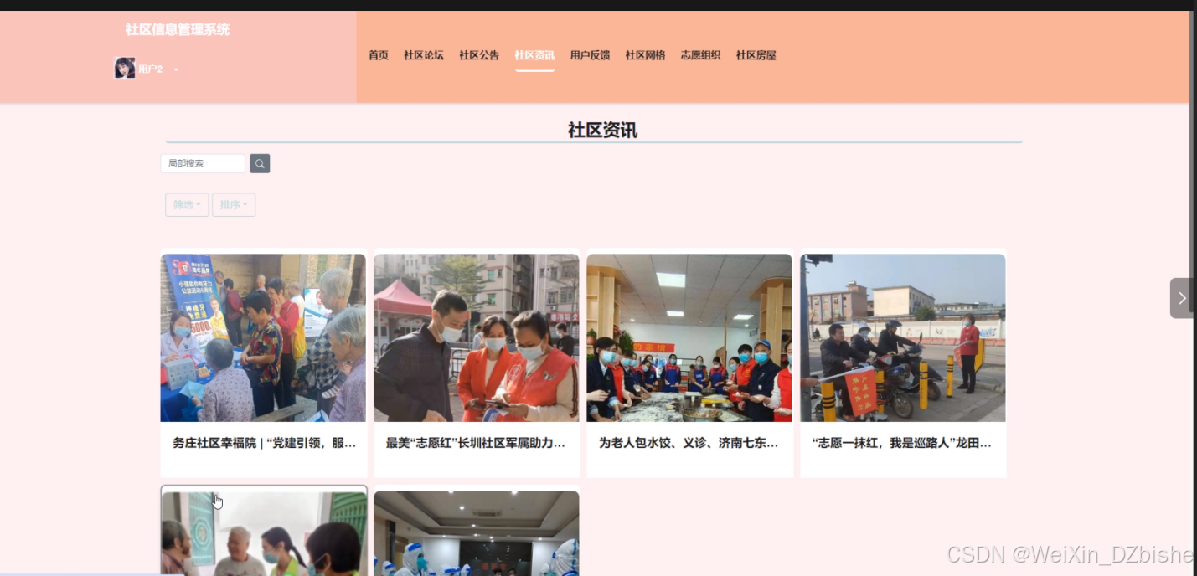
Task: Open the second-row card with elderly people
Action: (264, 531)
